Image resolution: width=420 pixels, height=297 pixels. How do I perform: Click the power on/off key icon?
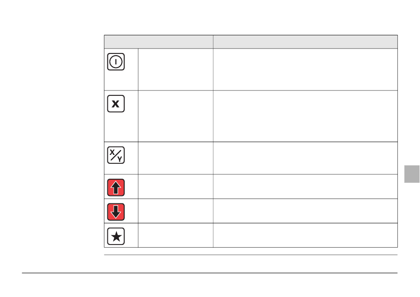point(116,62)
